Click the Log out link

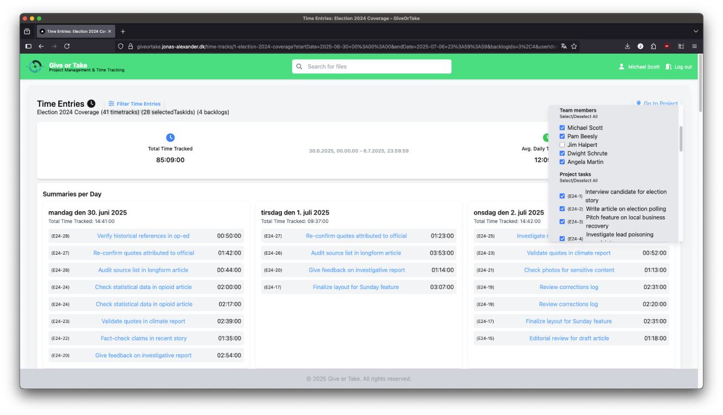click(678, 67)
